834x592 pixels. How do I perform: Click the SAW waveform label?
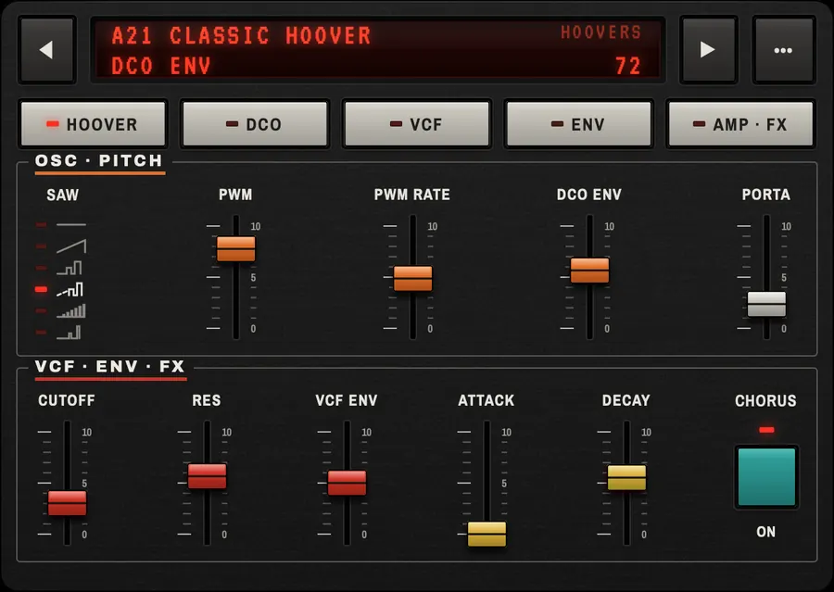62,195
